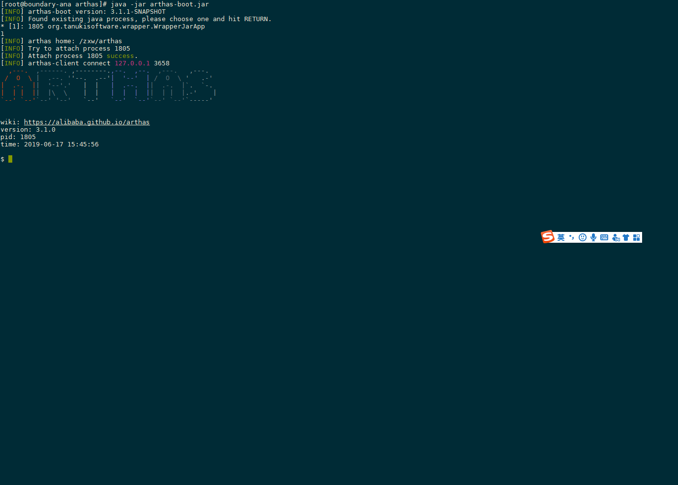Open the alibaba.github.io/arthas wiki link
Image resolution: width=678 pixels, height=485 pixels.
click(x=87, y=122)
